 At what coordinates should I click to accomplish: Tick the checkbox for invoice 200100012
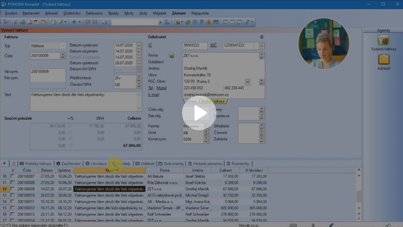[x=12, y=208]
